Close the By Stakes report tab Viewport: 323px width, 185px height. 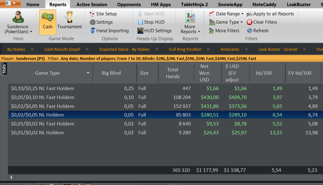click(32, 49)
